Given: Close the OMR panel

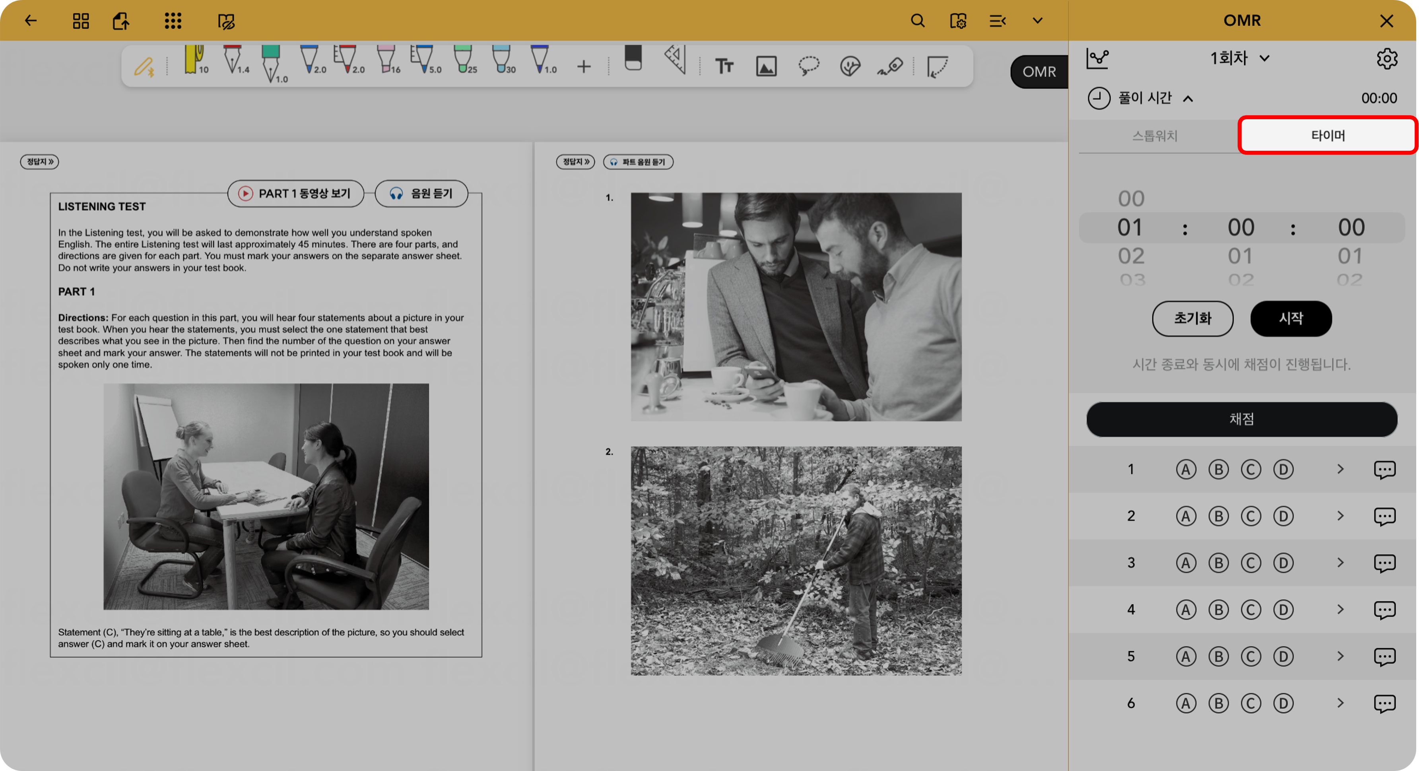Looking at the screenshot, I should pyautogui.click(x=1386, y=21).
